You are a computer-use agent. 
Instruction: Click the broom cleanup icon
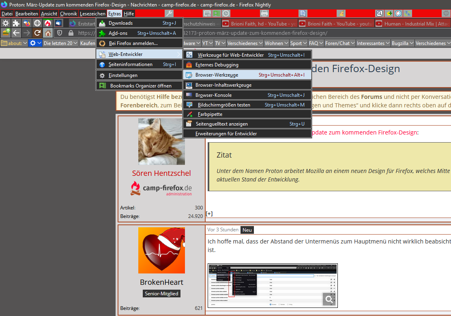(x=341, y=13)
